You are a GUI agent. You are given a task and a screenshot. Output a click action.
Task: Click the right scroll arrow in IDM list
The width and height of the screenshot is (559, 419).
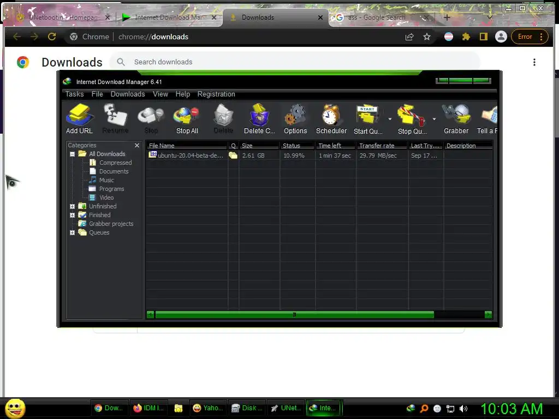(489, 315)
